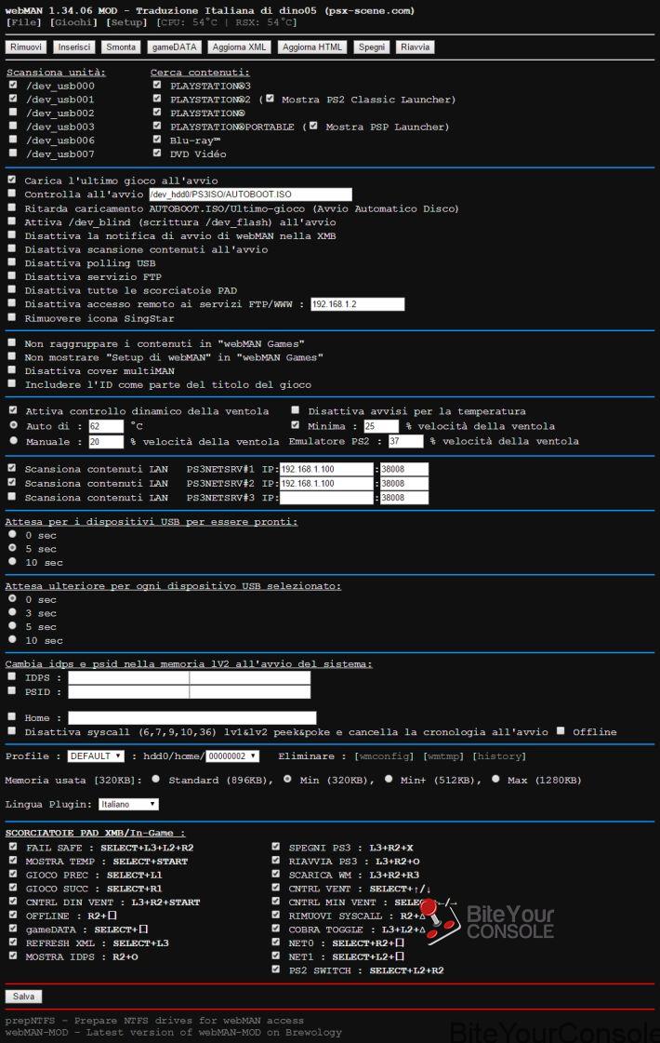Toggle Attiva controllo dinamico della ventola
The width and height of the screenshot is (660, 1043).
[13, 409]
